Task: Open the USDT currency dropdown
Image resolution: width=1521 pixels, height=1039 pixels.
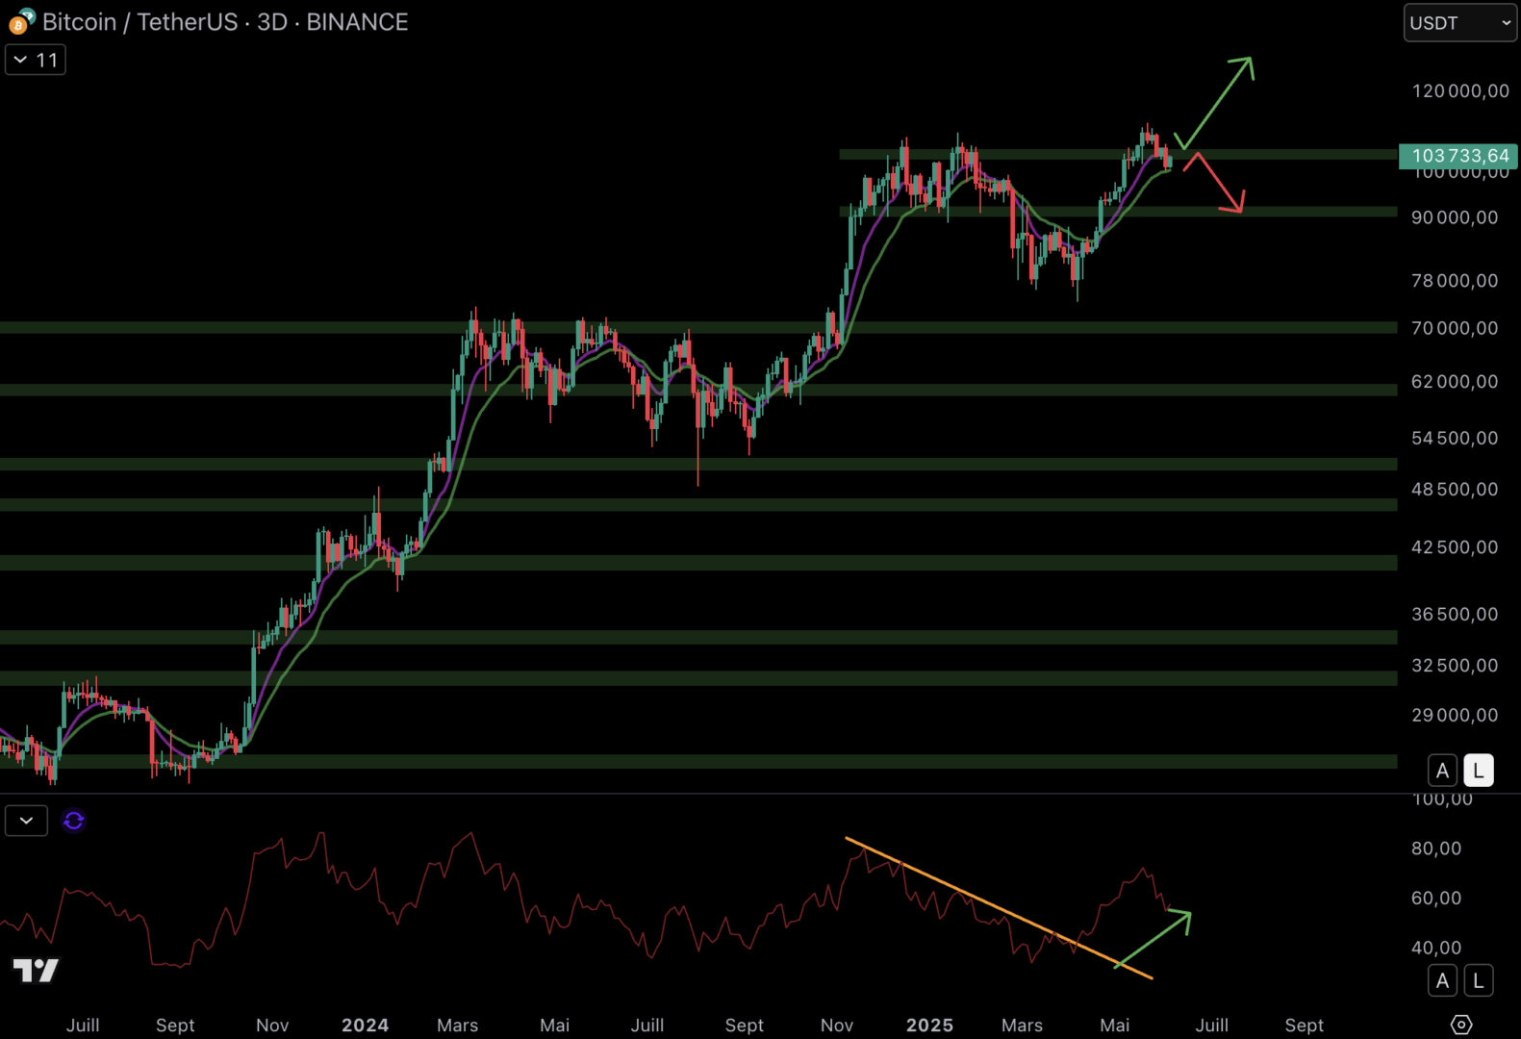Action: 1459,23
